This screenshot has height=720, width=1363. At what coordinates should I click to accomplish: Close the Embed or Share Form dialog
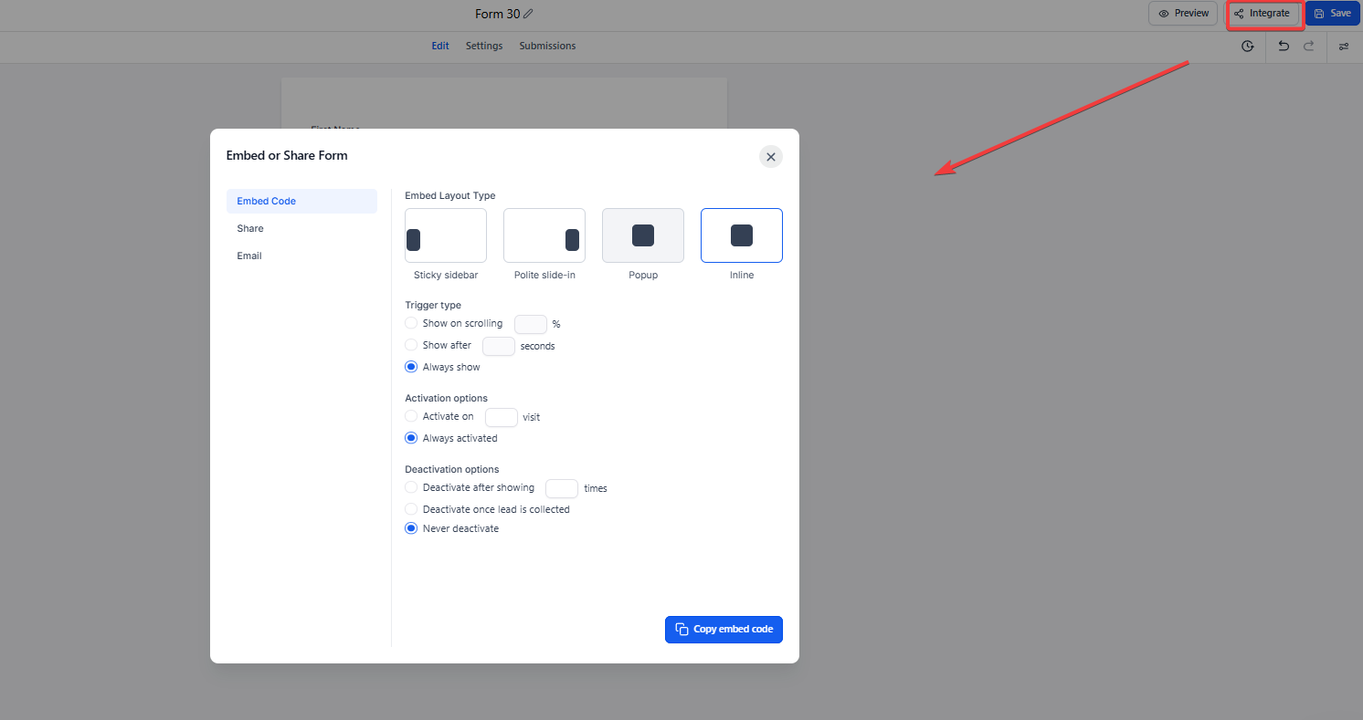click(770, 157)
